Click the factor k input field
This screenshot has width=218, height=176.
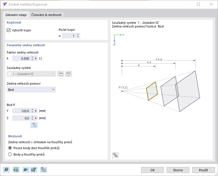[x=22, y=59]
